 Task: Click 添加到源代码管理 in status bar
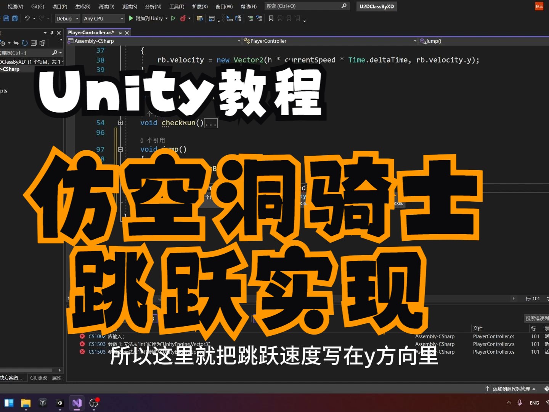click(511, 389)
